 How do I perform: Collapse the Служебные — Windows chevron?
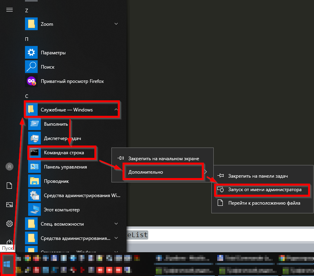[116, 109]
